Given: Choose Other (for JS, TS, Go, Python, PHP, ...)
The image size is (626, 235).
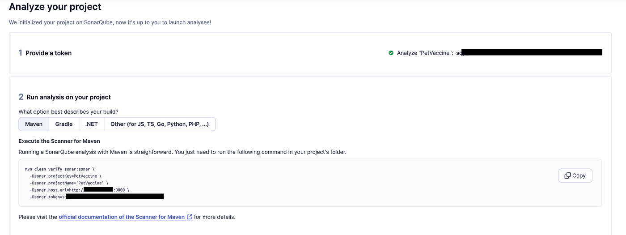Looking at the screenshot, I should coord(160,124).
